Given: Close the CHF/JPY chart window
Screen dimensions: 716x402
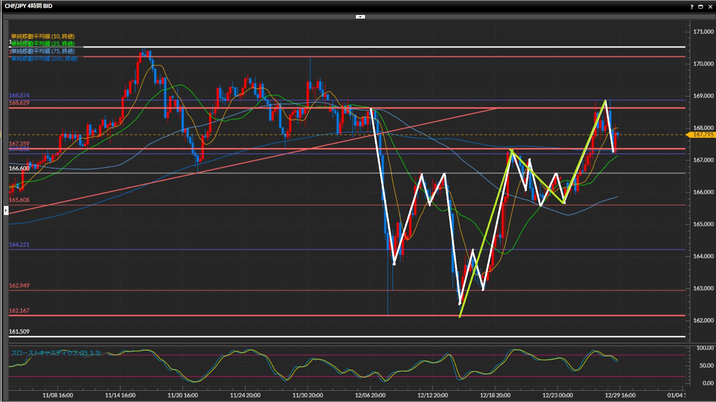Looking at the screenshot, I should (710, 7).
